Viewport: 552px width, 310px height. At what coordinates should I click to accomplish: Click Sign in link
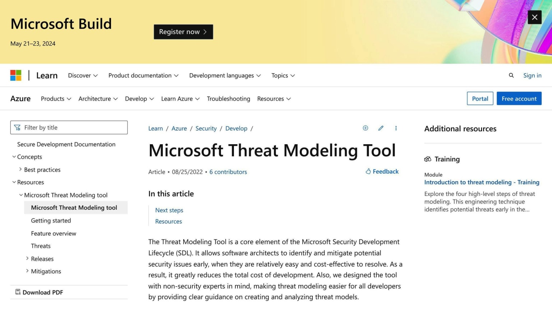[532, 75]
